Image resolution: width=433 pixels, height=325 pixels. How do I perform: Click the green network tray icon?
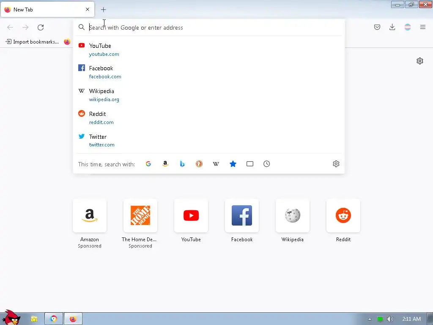(x=380, y=319)
